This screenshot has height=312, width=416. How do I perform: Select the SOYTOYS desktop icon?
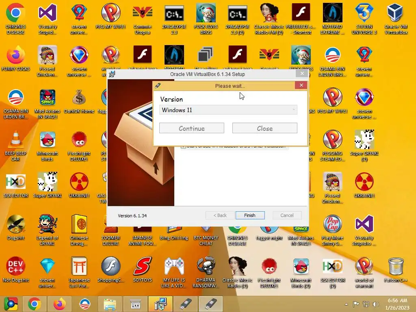(x=142, y=269)
